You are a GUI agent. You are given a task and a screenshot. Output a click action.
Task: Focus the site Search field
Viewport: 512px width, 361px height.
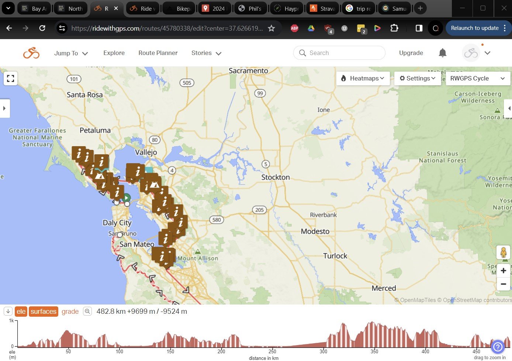(x=339, y=53)
